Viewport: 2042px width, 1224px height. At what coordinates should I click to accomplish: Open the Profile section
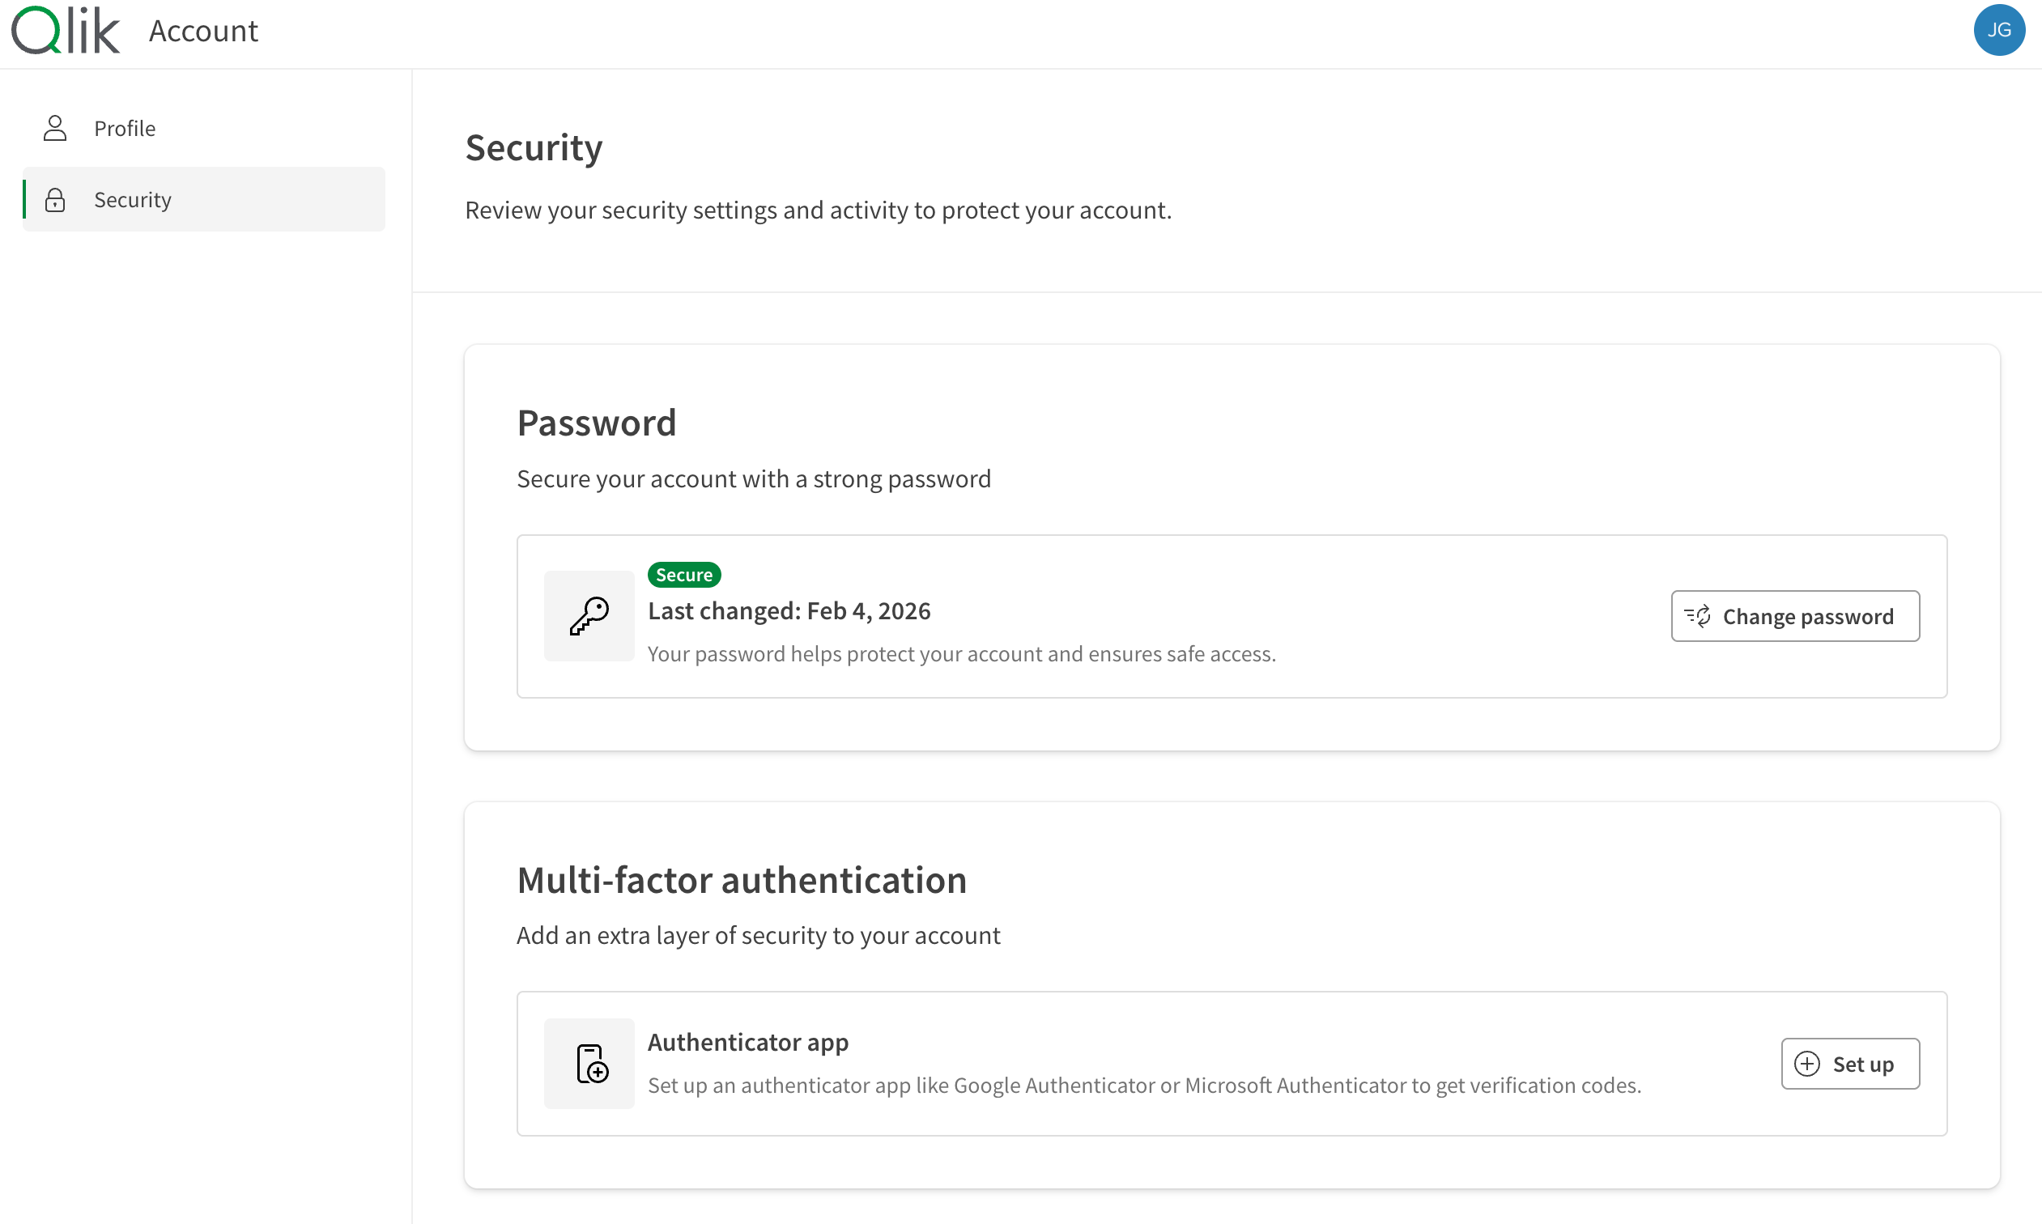125,128
